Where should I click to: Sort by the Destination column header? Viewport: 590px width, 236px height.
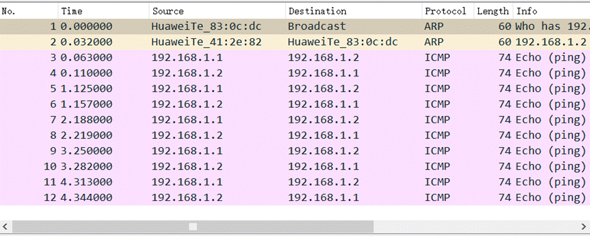(x=353, y=11)
